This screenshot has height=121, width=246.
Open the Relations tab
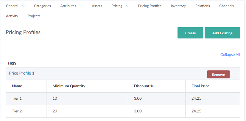203,6
